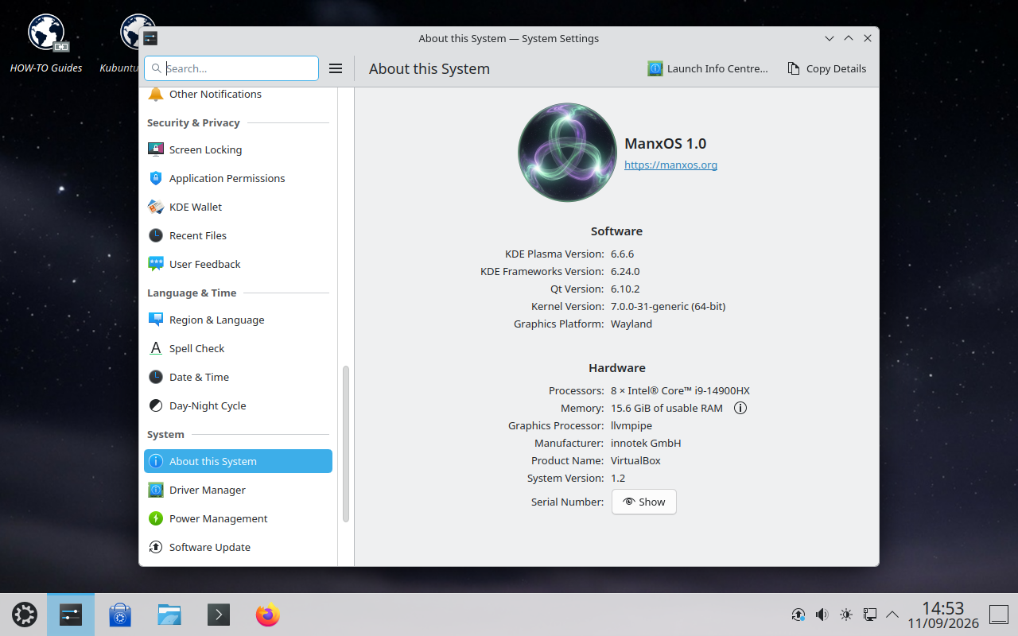This screenshot has width=1018, height=636.
Task: Open Software Update page
Action: [238, 547]
